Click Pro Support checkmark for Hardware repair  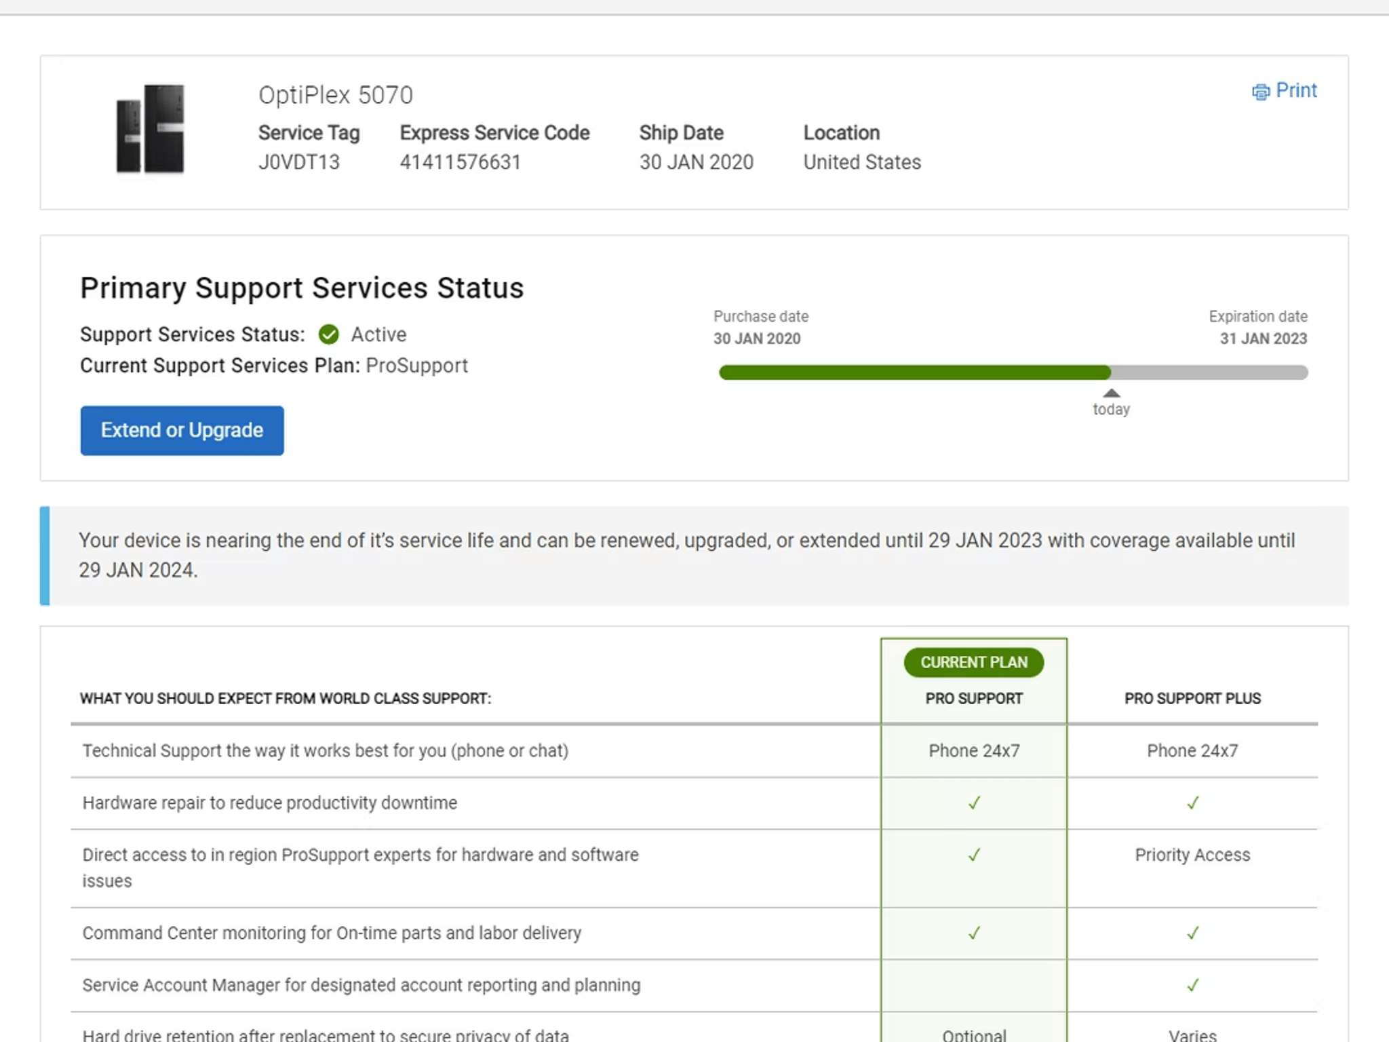pos(974,803)
